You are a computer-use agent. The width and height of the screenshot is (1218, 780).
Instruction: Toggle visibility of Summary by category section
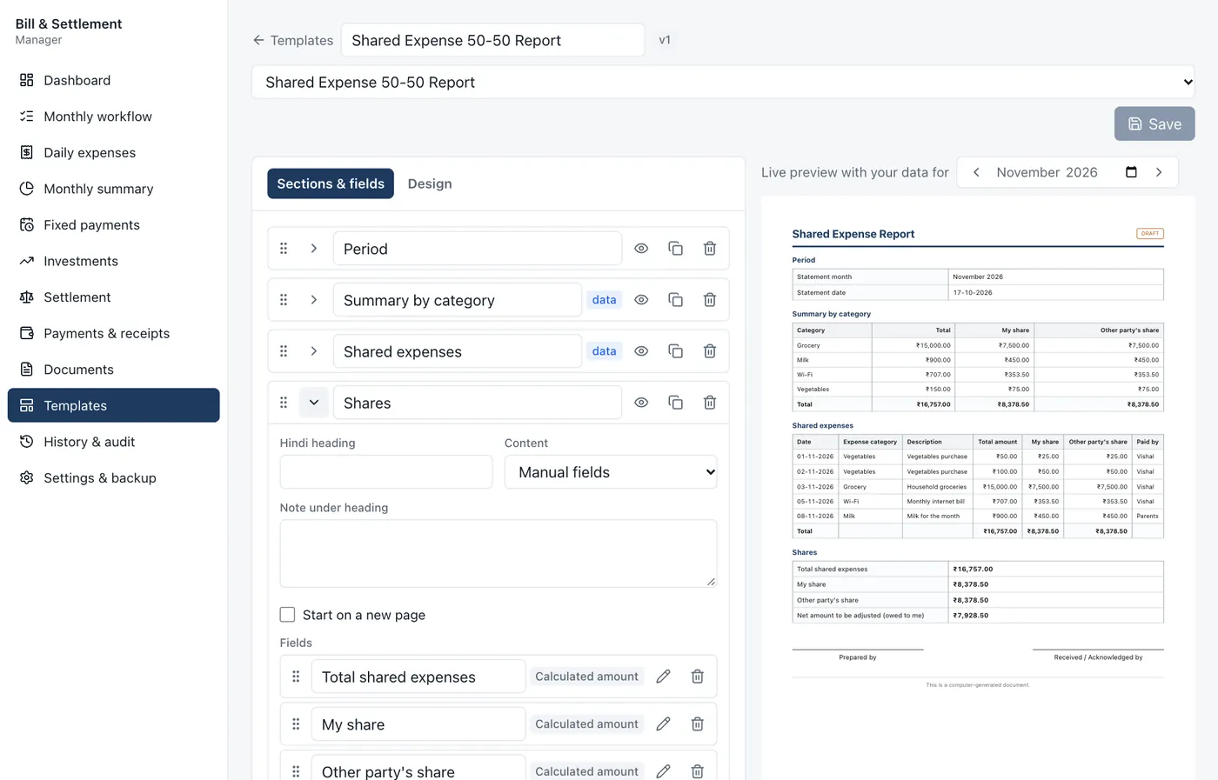pos(641,300)
